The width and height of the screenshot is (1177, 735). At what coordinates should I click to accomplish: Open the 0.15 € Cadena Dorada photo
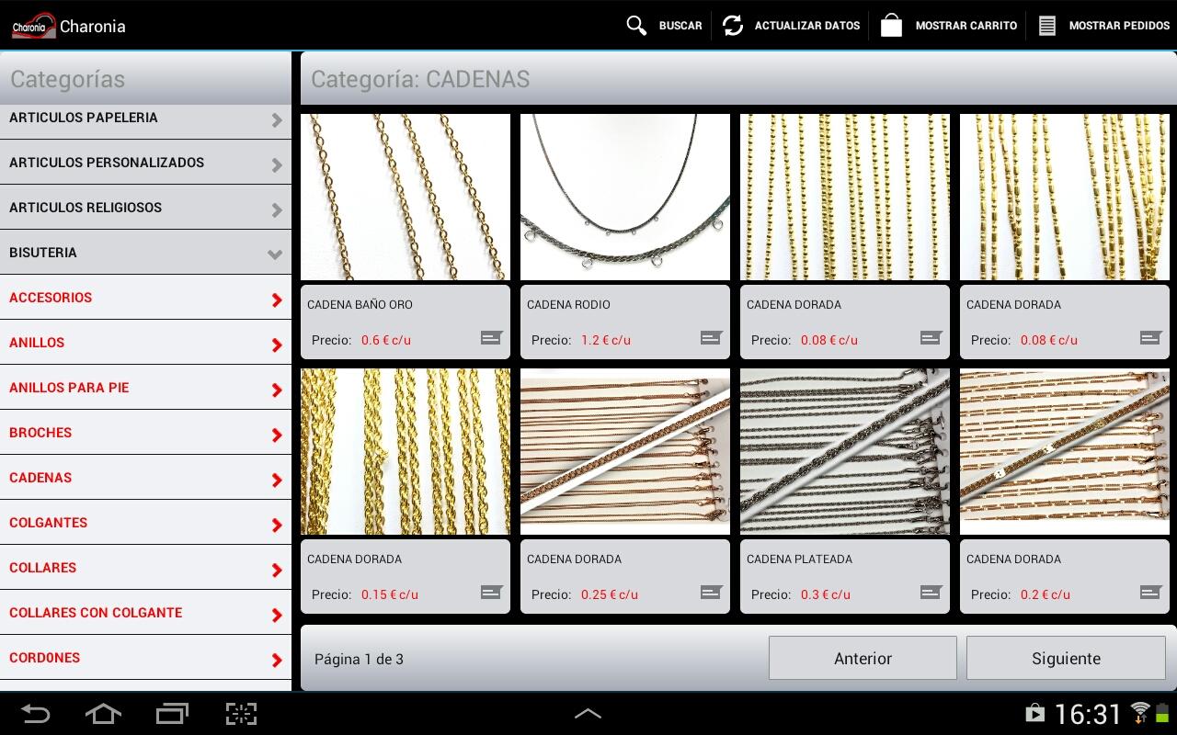click(x=406, y=451)
